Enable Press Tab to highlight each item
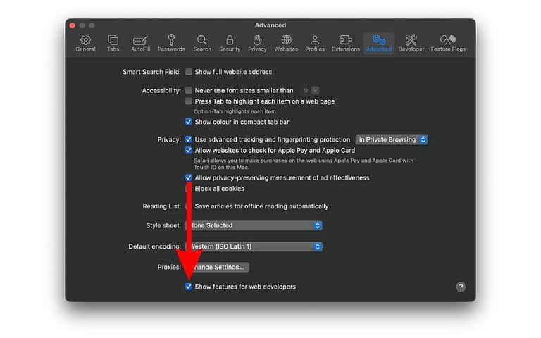This screenshot has height=338, width=541. click(189, 101)
